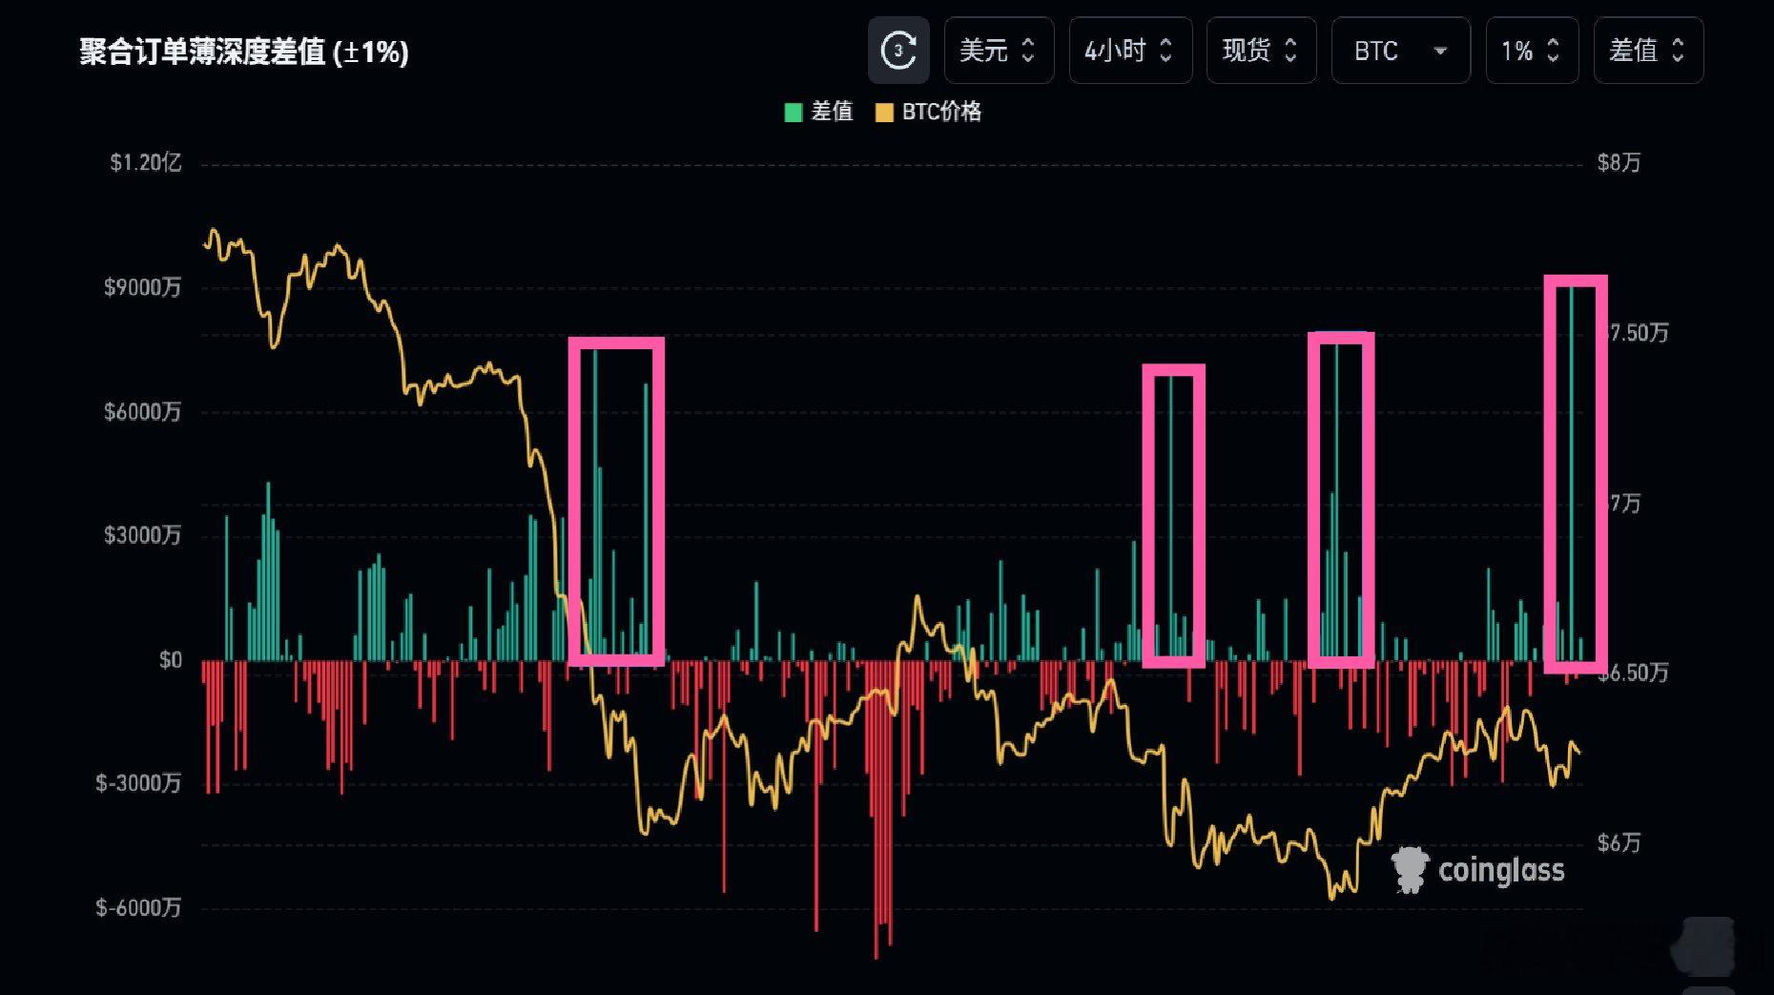Image resolution: width=1774 pixels, height=995 pixels.
Task: Click the $0 left axis label
Action: point(170,660)
